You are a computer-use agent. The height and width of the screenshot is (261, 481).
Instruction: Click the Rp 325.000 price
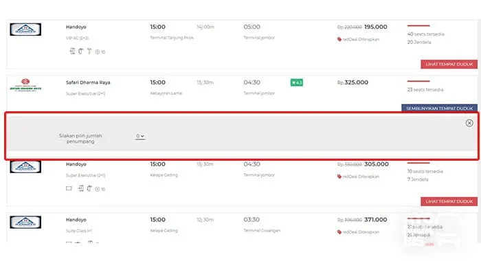pos(353,82)
